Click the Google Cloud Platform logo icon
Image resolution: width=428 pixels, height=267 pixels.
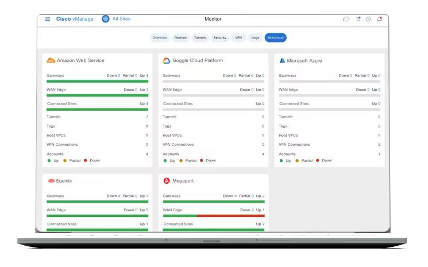point(167,60)
